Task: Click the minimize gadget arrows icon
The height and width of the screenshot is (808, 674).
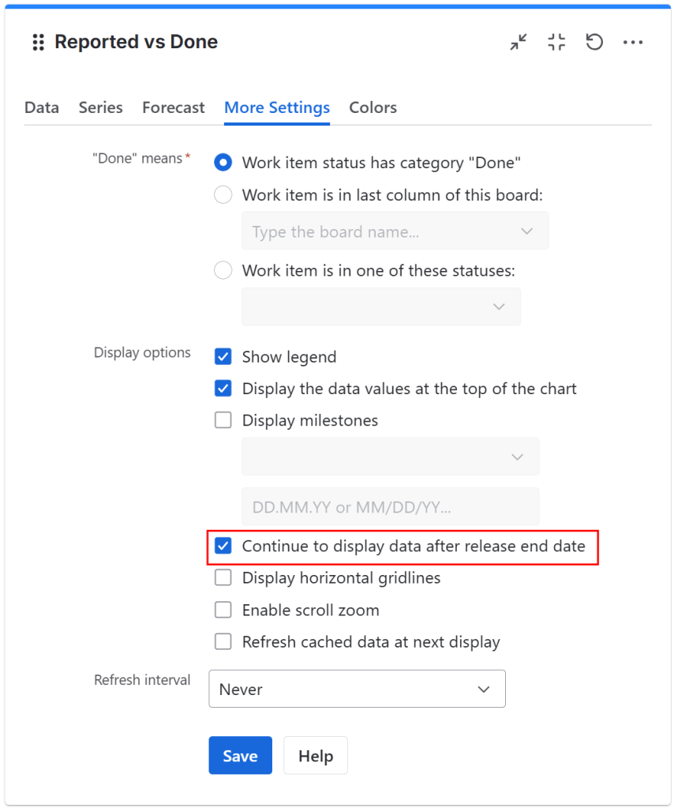Action: (x=519, y=43)
